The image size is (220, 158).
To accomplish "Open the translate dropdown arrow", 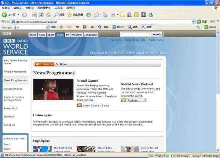I will tap(153, 27).
